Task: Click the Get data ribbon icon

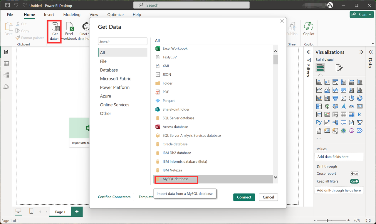Action: (55, 27)
